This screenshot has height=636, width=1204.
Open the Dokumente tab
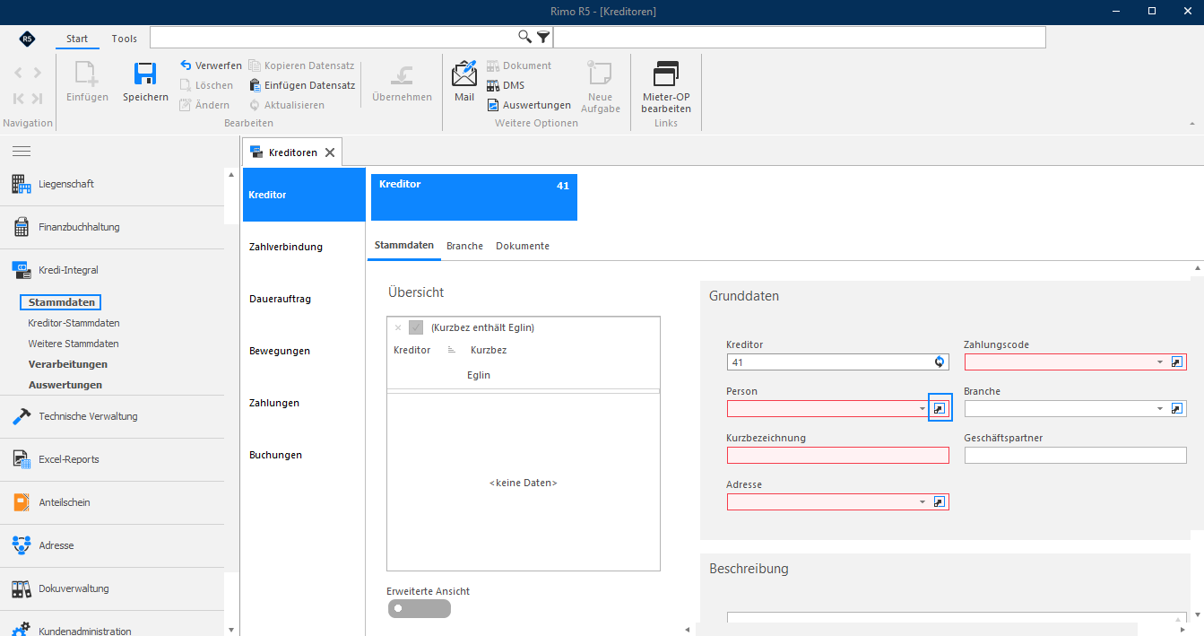tap(523, 246)
